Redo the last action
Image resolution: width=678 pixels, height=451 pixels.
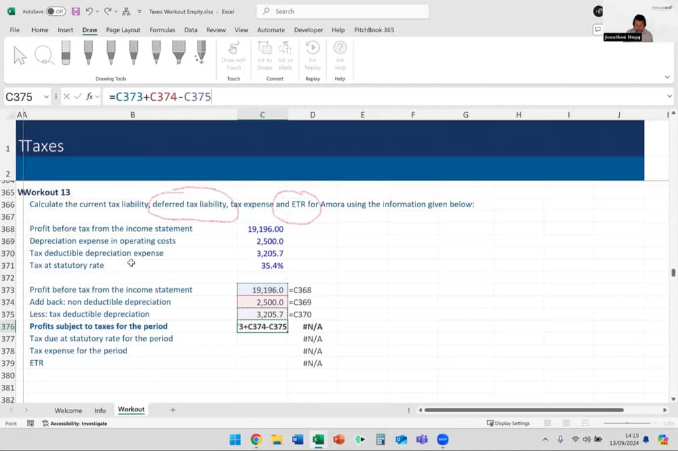108,11
